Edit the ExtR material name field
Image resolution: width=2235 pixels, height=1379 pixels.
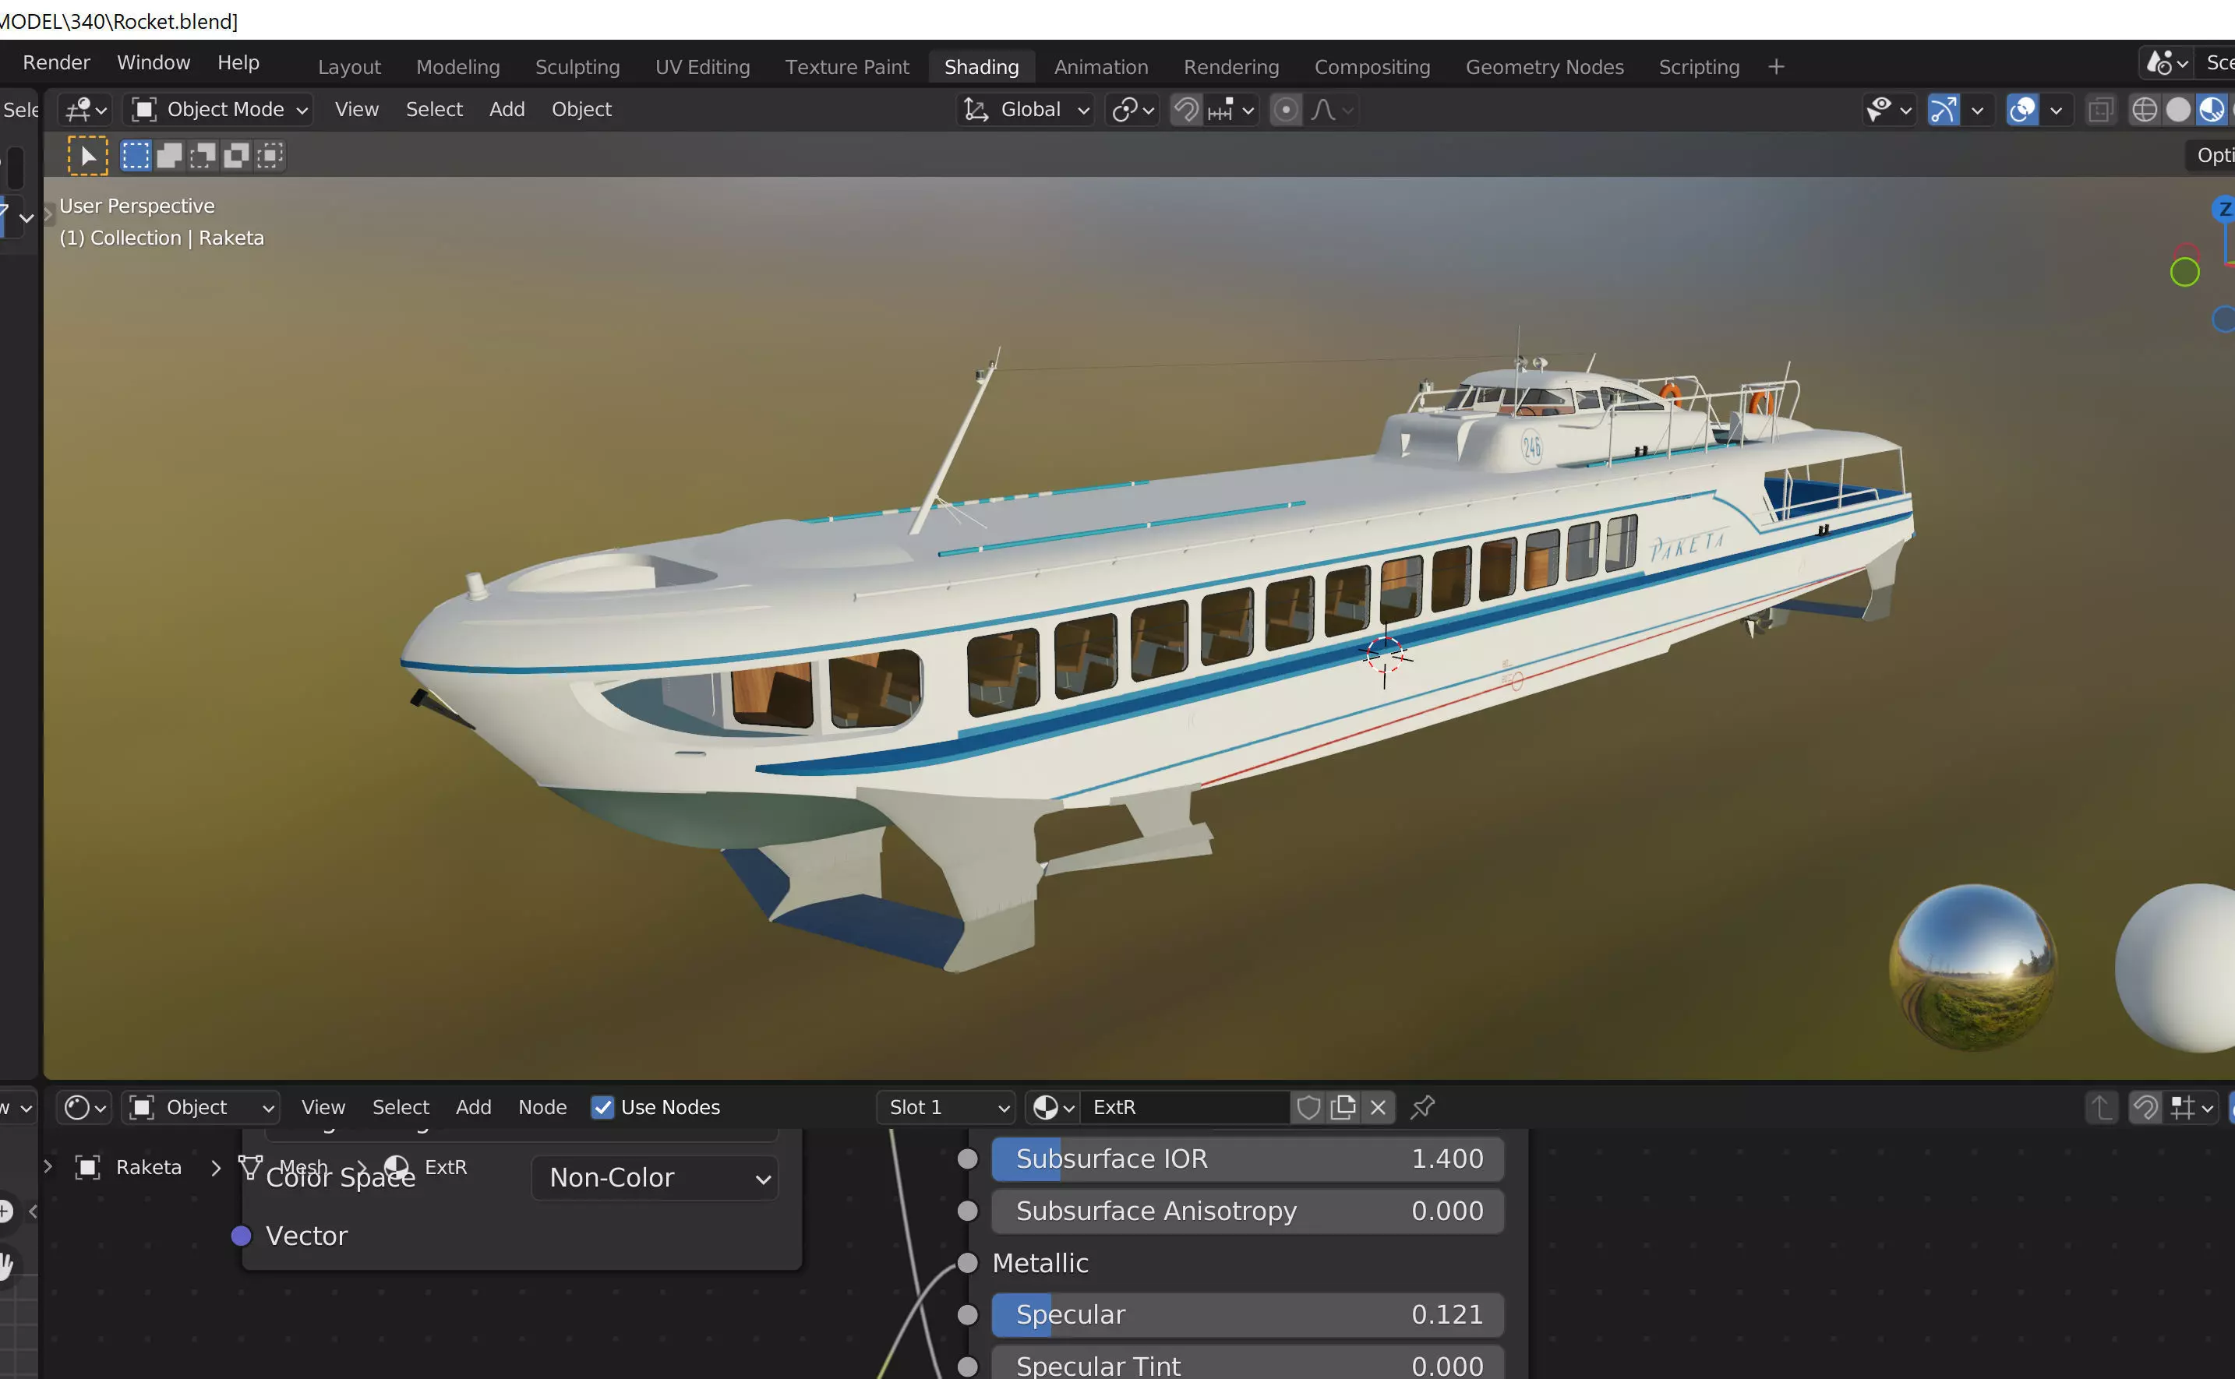[1185, 1107]
